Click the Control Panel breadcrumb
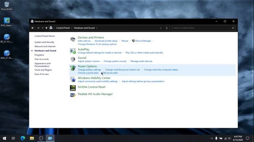This screenshot has height=142, width=254. [63, 28]
